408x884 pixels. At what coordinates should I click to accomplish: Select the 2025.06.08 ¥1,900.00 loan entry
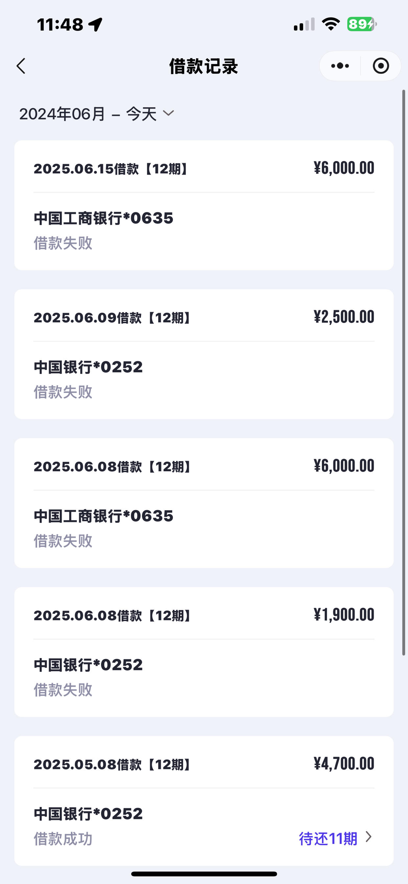204,652
